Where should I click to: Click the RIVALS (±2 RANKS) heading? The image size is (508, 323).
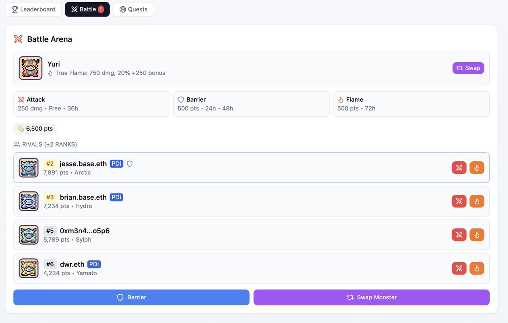pyautogui.click(x=50, y=144)
